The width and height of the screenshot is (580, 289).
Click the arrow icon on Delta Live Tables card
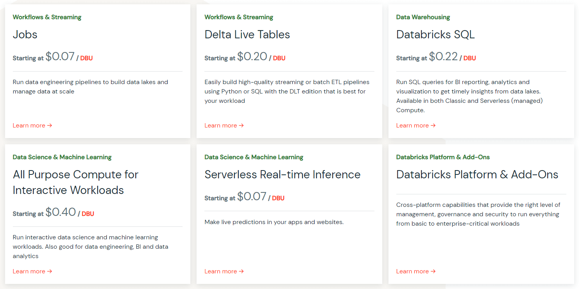click(x=241, y=125)
